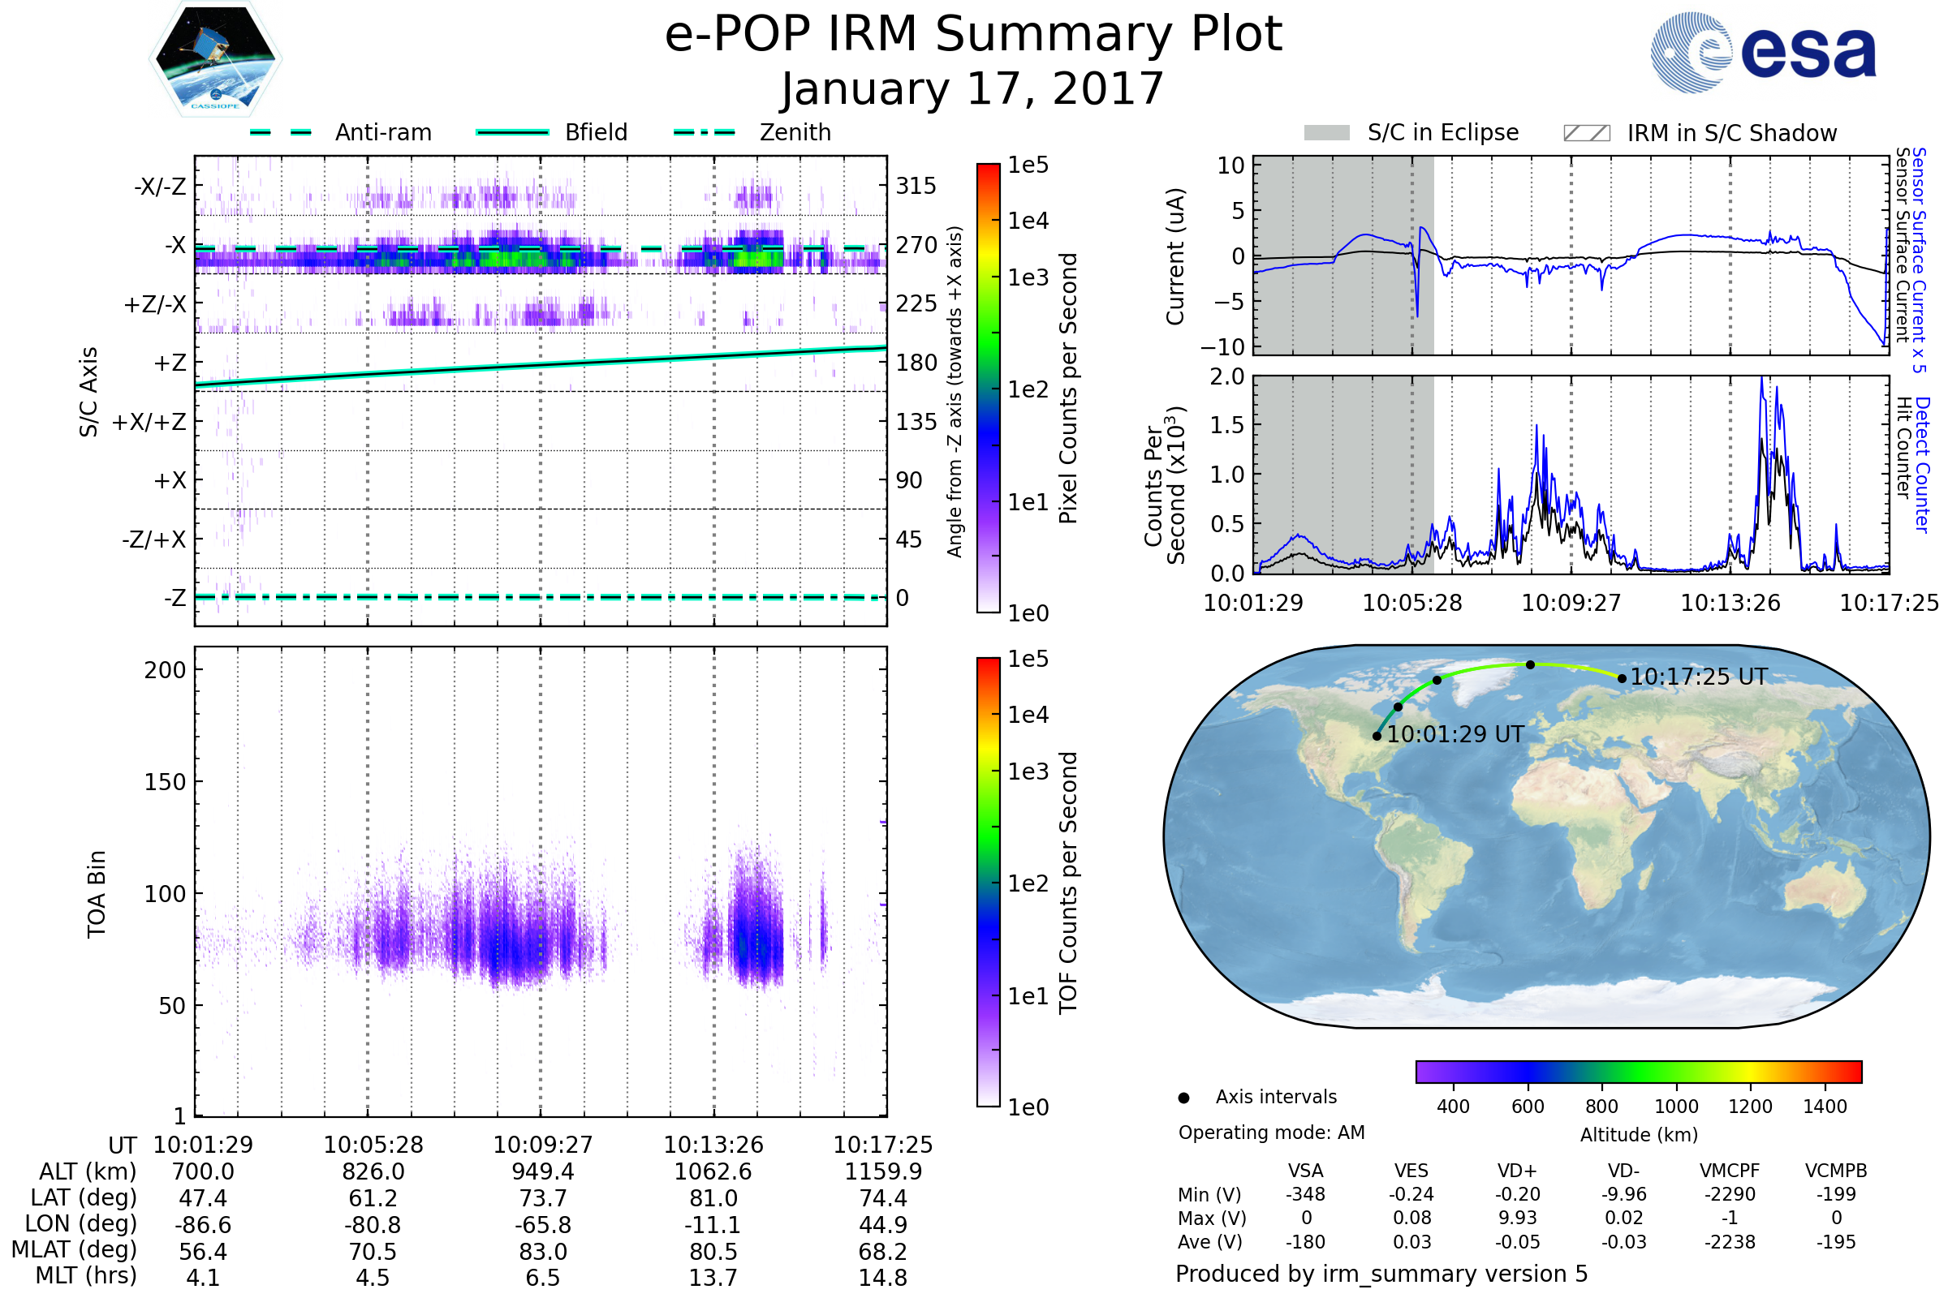Click the Bfield solid legend line
Screen dimensions: 1948x1298
pyautogui.click(x=512, y=132)
